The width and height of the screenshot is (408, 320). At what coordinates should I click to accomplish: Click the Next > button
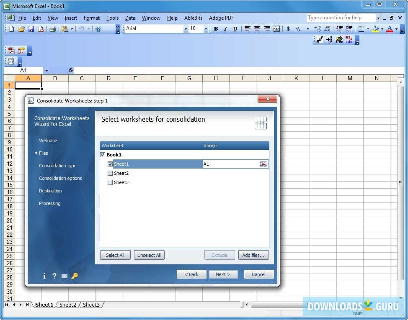(223, 274)
